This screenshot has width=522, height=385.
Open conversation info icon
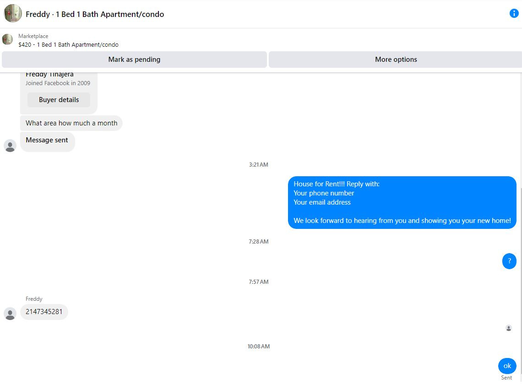[x=514, y=13]
